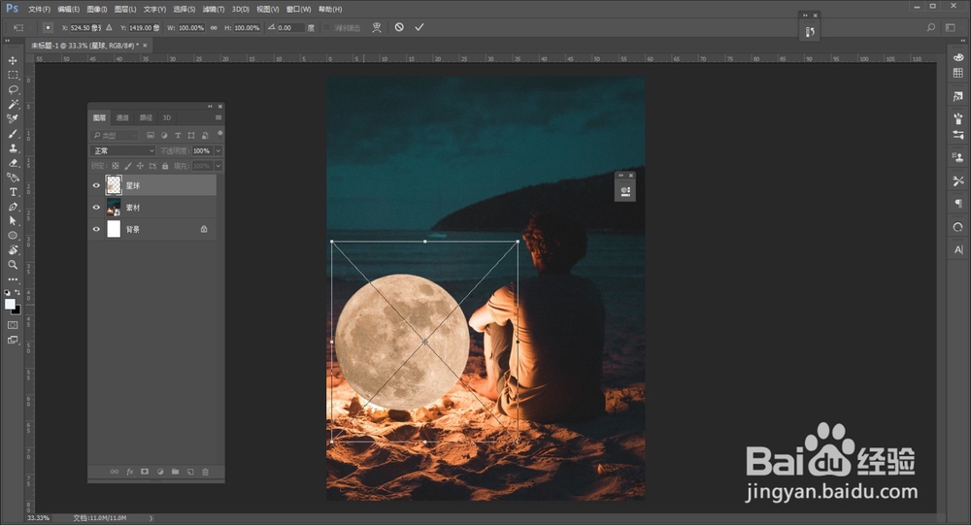The height and width of the screenshot is (525, 971).
Task: Click the X position input field
Action: [86, 28]
